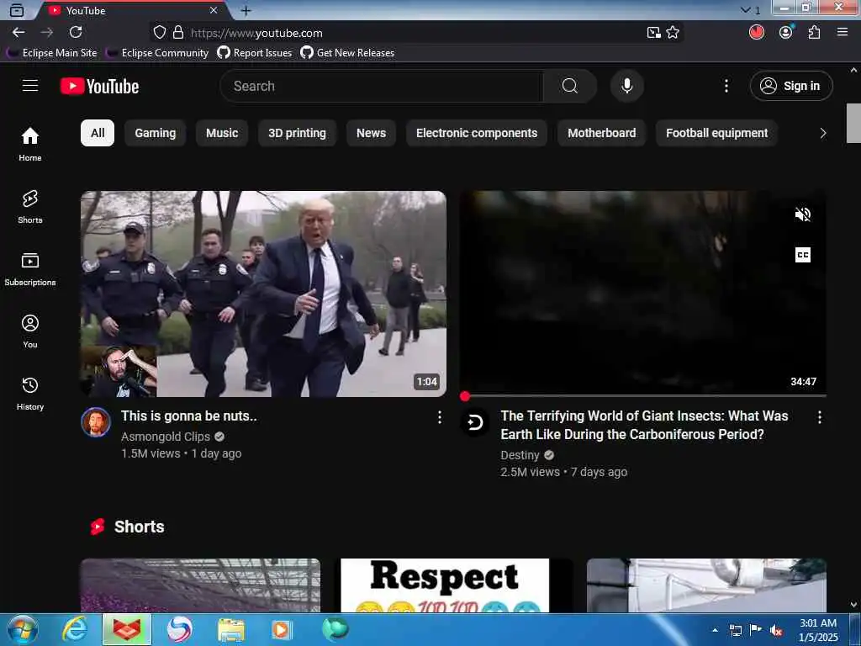Viewport: 861px width, 646px height.
Task: Click the Destiny channel name
Action: [x=520, y=455]
